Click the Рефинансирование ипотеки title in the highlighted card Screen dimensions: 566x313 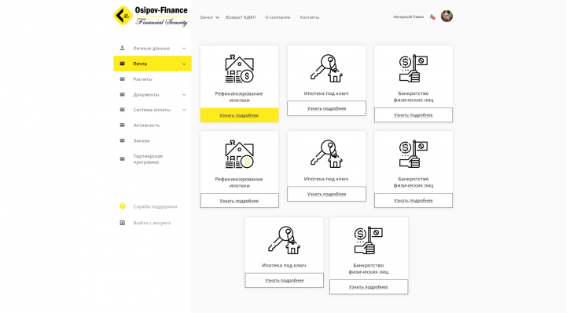(x=239, y=97)
